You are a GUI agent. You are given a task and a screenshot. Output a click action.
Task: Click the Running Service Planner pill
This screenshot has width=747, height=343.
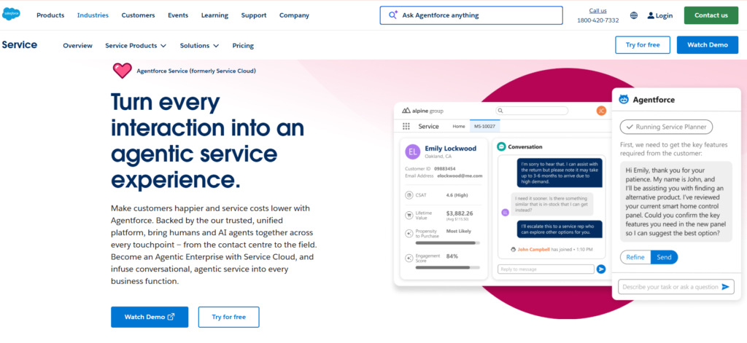click(667, 127)
